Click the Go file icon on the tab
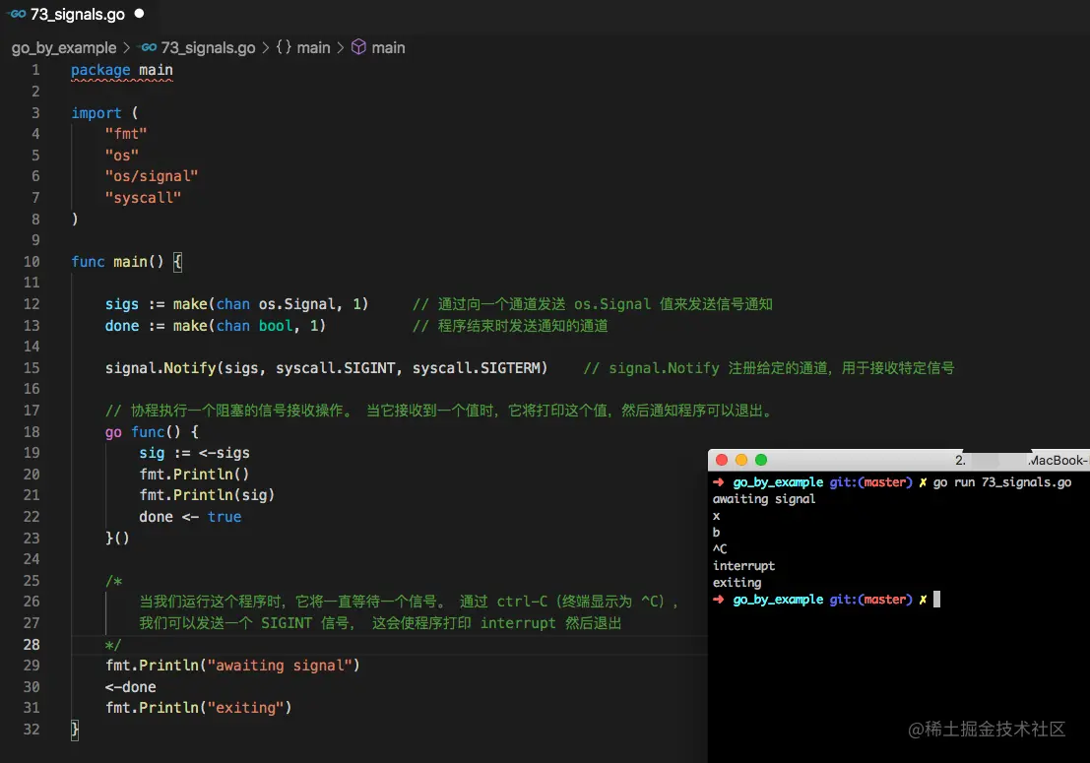The height and width of the screenshot is (763, 1090). 17,14
